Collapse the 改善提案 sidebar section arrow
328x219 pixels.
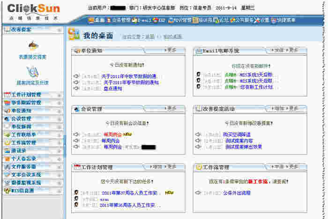[59, 30]
